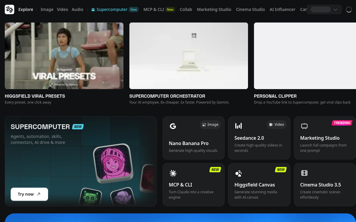Open the Cinema Studio 3.5 card
356x222 pixels.
point(325,185)
